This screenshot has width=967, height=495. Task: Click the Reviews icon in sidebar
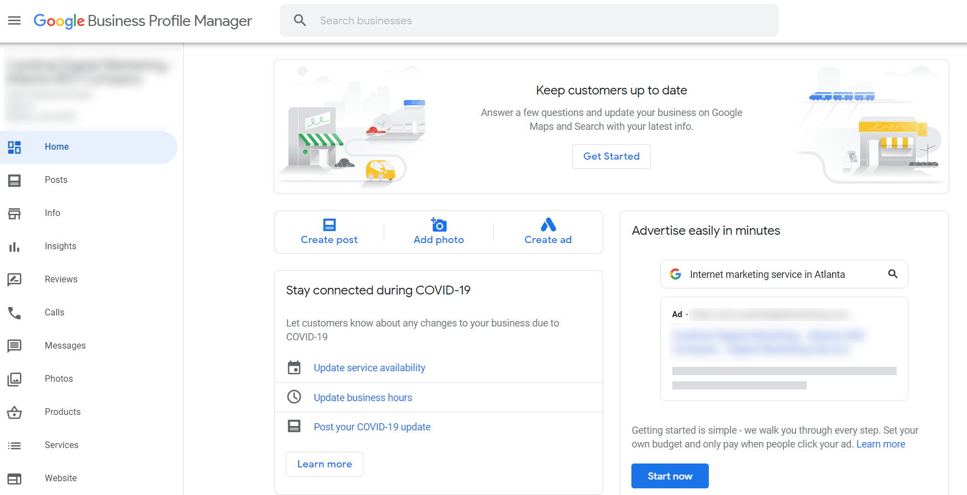click(x=14, y=280)
